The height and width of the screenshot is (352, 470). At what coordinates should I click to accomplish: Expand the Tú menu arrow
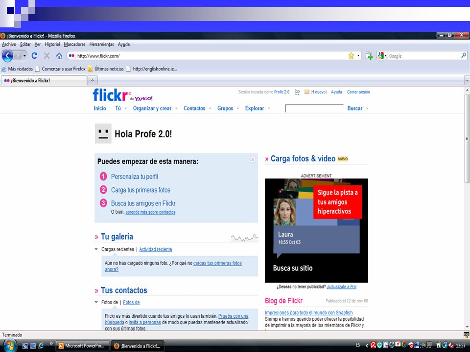coord(126,109)
